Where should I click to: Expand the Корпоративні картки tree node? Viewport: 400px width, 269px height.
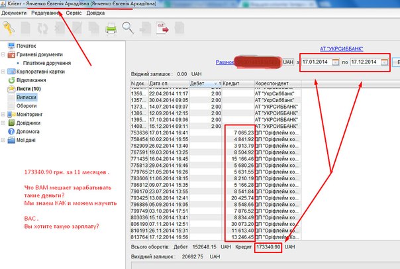click(x=4, y=72)
